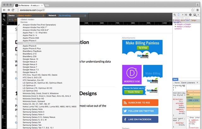Viewport: 202px width, 129px height.
Task: Open the Network No throttling dropdown
Action: 72,15
